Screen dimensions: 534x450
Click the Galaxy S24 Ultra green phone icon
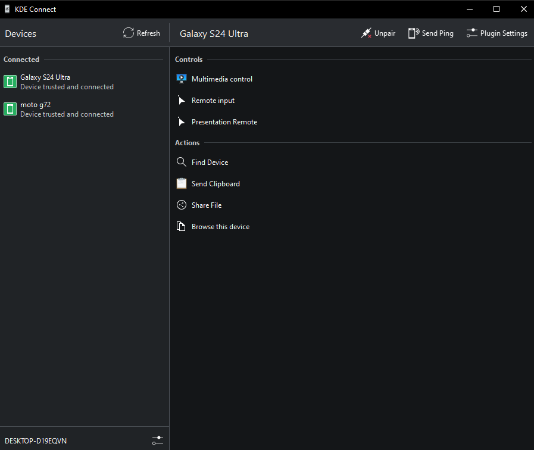click(x=10, y=82)
